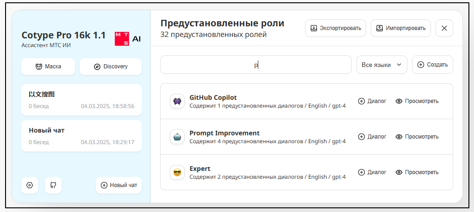Close the preset roles panel
This screenshot has height=212, width=474.
(444, 28)
